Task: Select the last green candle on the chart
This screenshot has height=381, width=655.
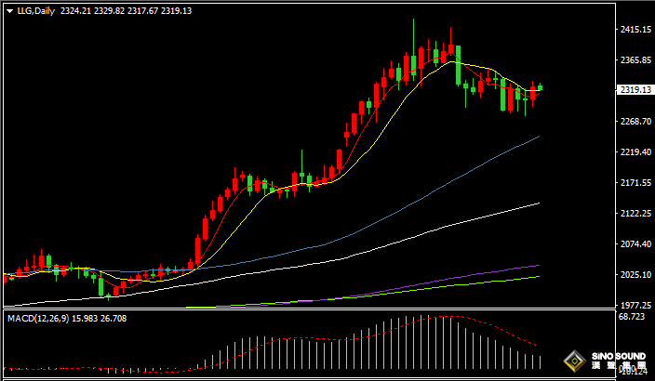Action: coord(540,87)
